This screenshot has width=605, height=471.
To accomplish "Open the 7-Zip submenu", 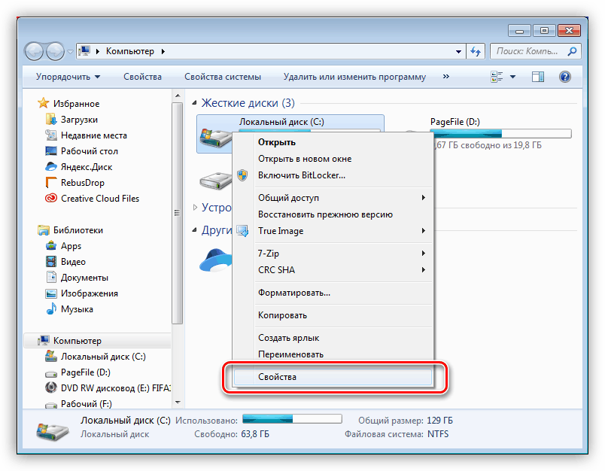I will click(333, 254).
